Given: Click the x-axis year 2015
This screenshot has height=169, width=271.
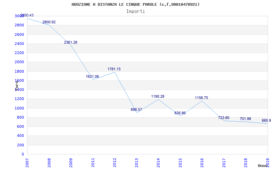Looking at the screenshot, I should coord(180,163).
